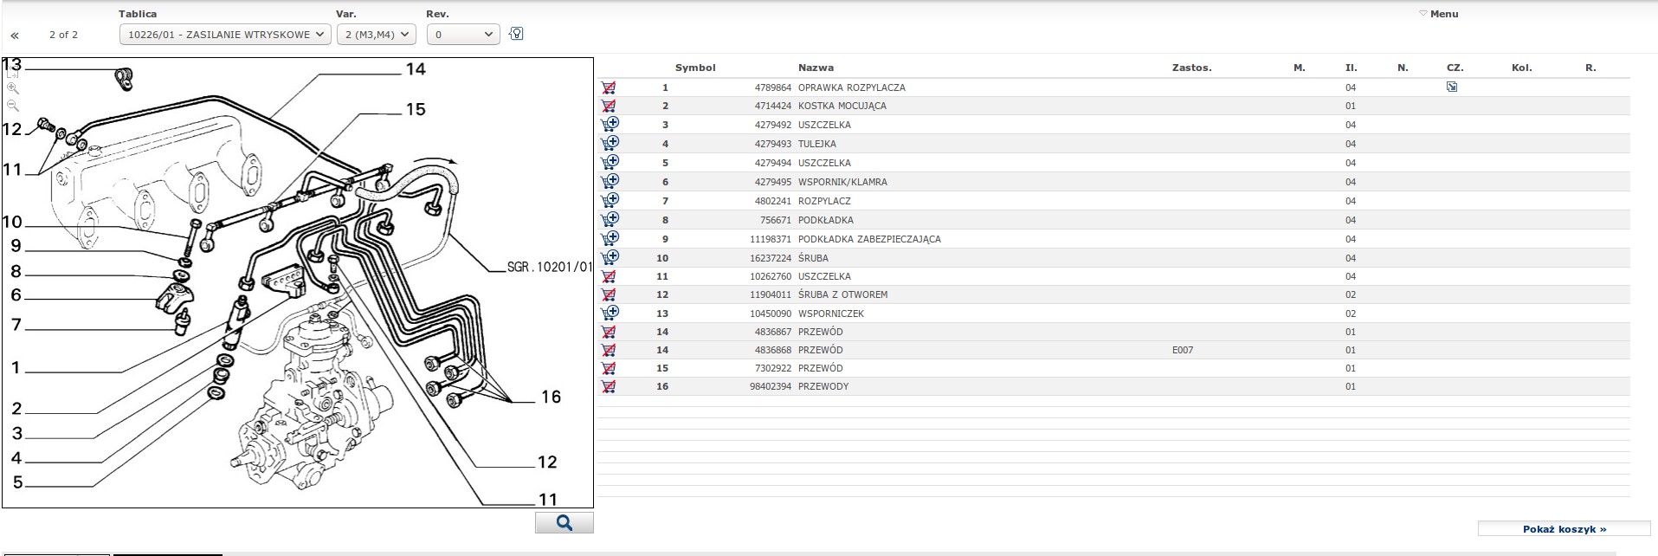Viewport: 1658px width, 556px height.
Task: Open CZ. detail icon for part 4789864
Action: coord(1452,87)
